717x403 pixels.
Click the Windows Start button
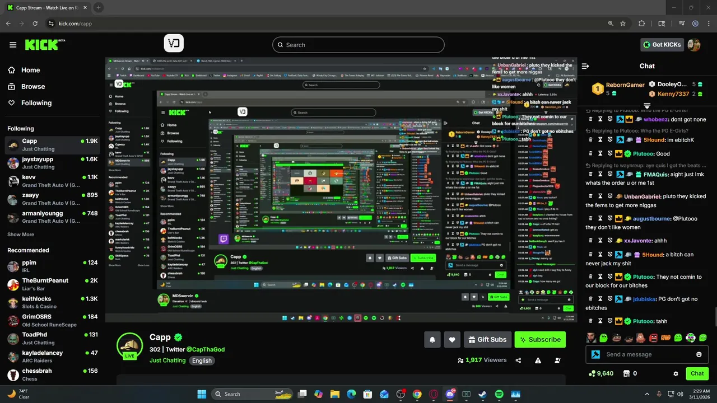pyautogui.click(x=202, y=394)
